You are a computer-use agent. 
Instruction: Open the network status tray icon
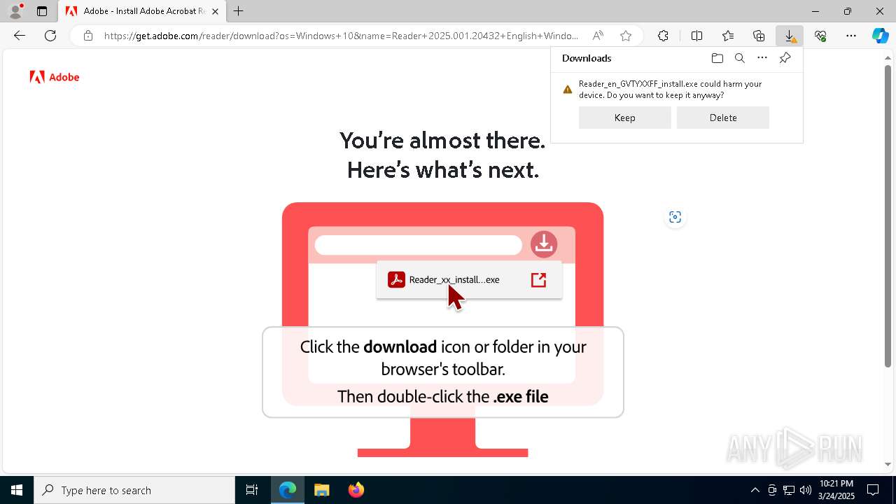789,490
